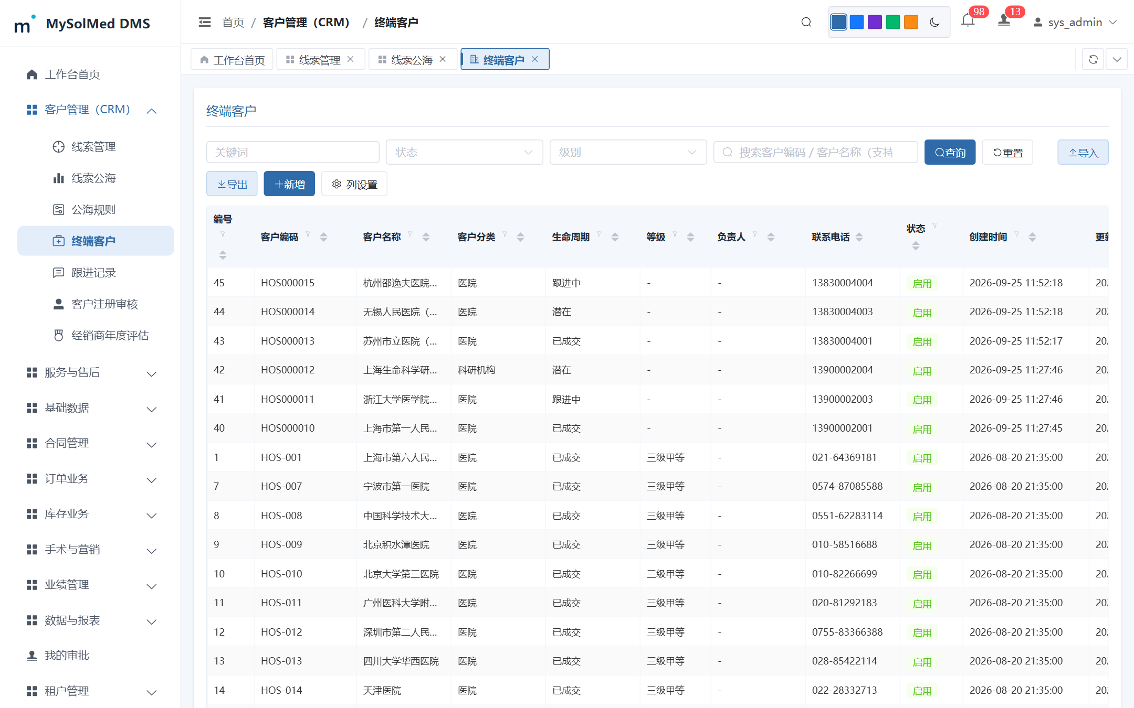The height and width of the screenshot is (708, 1134).
Task: Click 首页 breadcrumb link
Action: point(233,22)
